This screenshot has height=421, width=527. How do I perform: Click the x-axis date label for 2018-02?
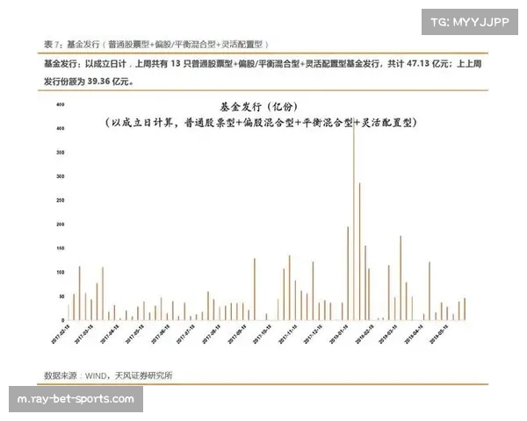click(x=365, y=334)
